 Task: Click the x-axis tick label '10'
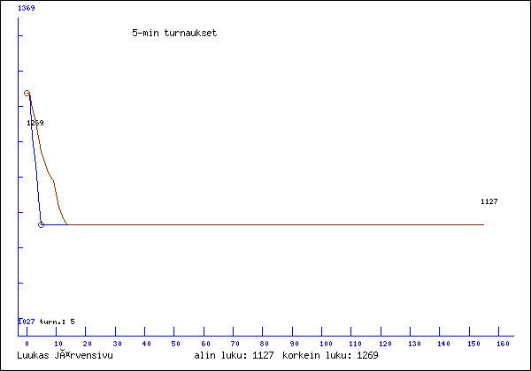coord(57,343)
